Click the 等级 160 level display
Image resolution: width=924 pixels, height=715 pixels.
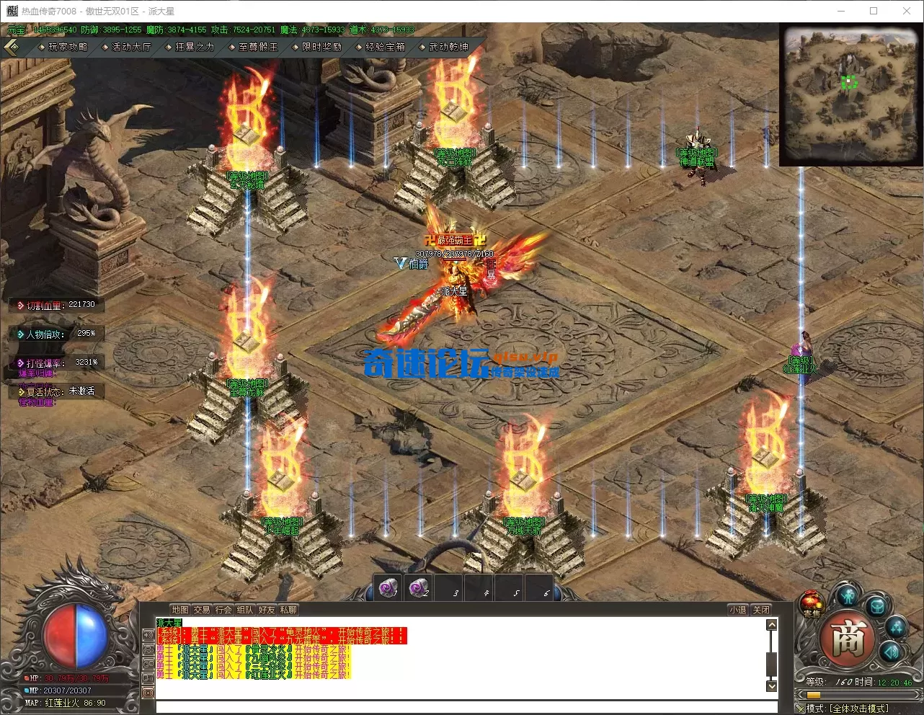[829, 682]
